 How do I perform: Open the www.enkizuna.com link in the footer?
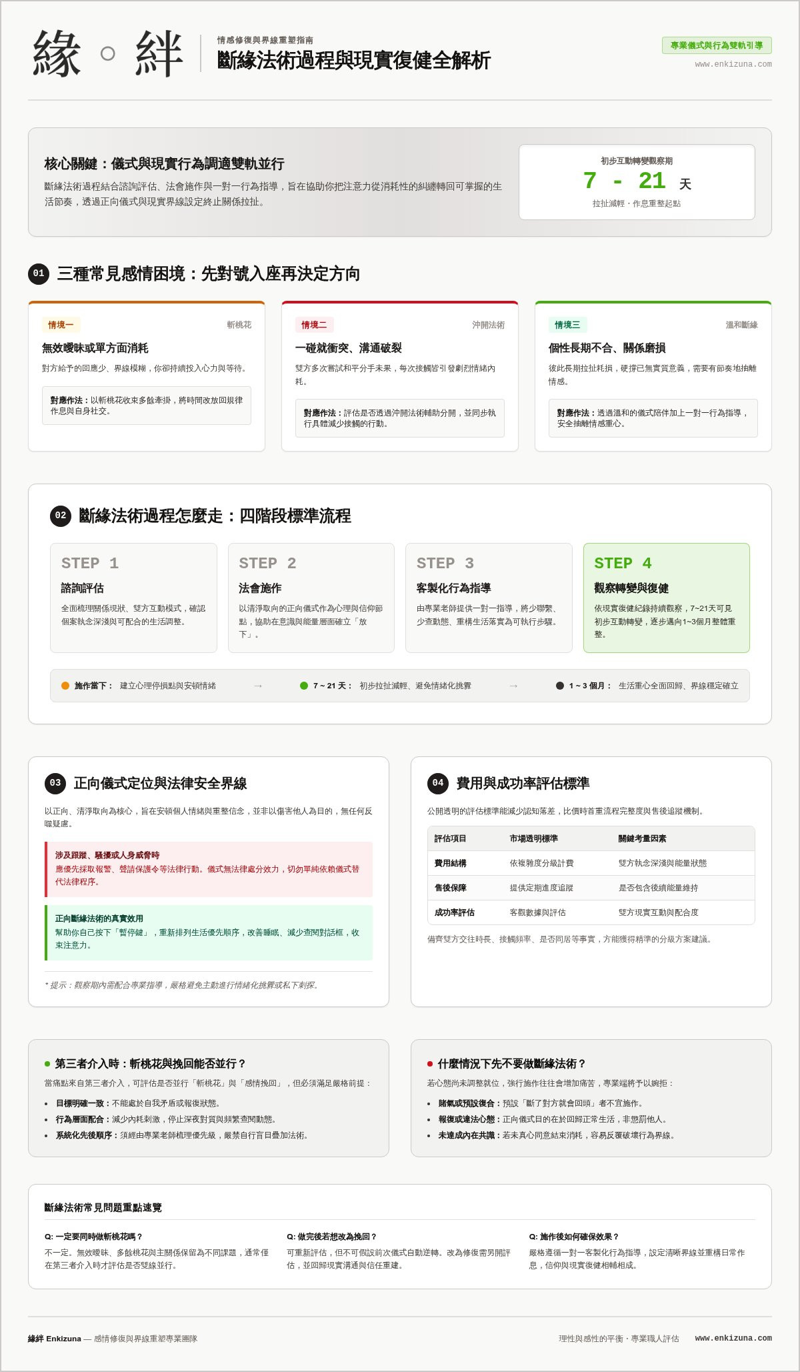coord(733,1338)
